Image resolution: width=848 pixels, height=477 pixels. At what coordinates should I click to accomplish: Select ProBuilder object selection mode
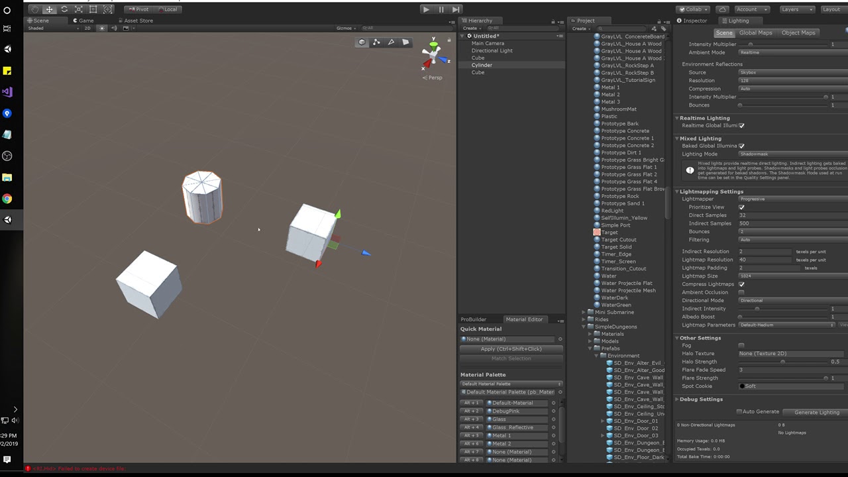362,42
